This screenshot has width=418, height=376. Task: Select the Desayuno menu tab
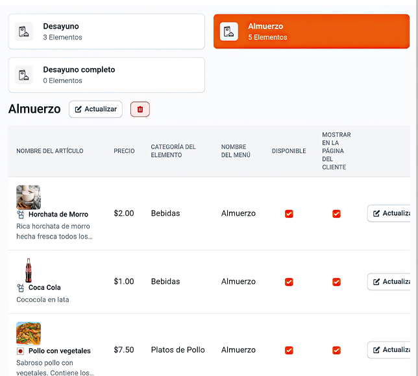(x=106, y=32)
